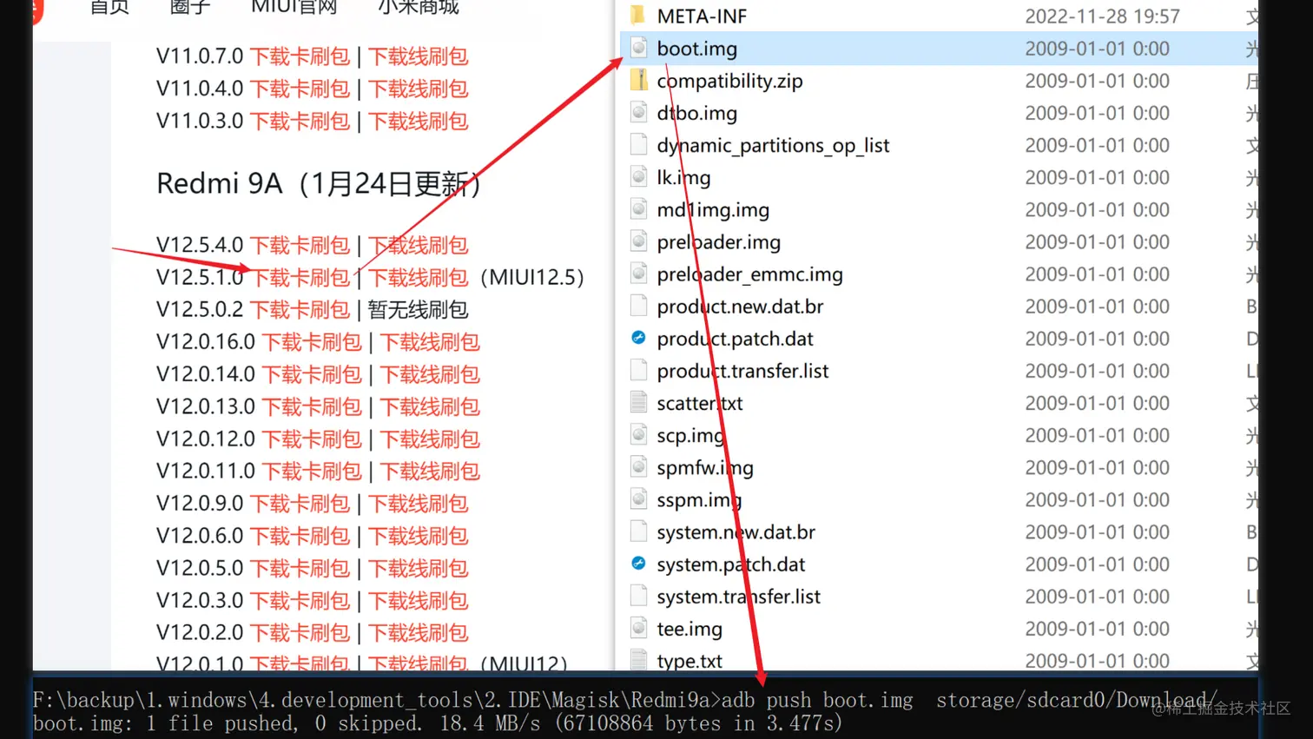Select the META-INF folder name
Screen dimensions: 1313x739
pyautogui.click(x=702, y=16)
